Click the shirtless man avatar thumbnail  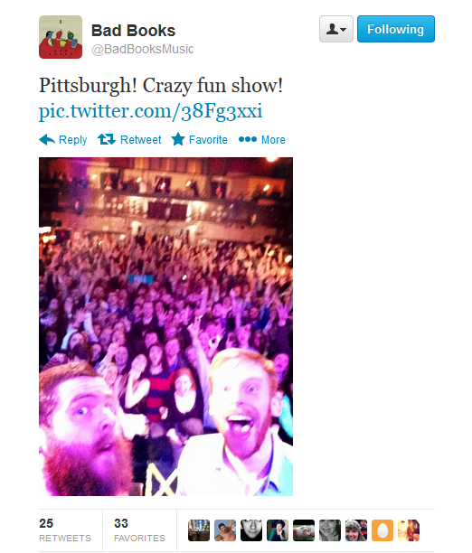pyautogui.click(x=225, y=530)
